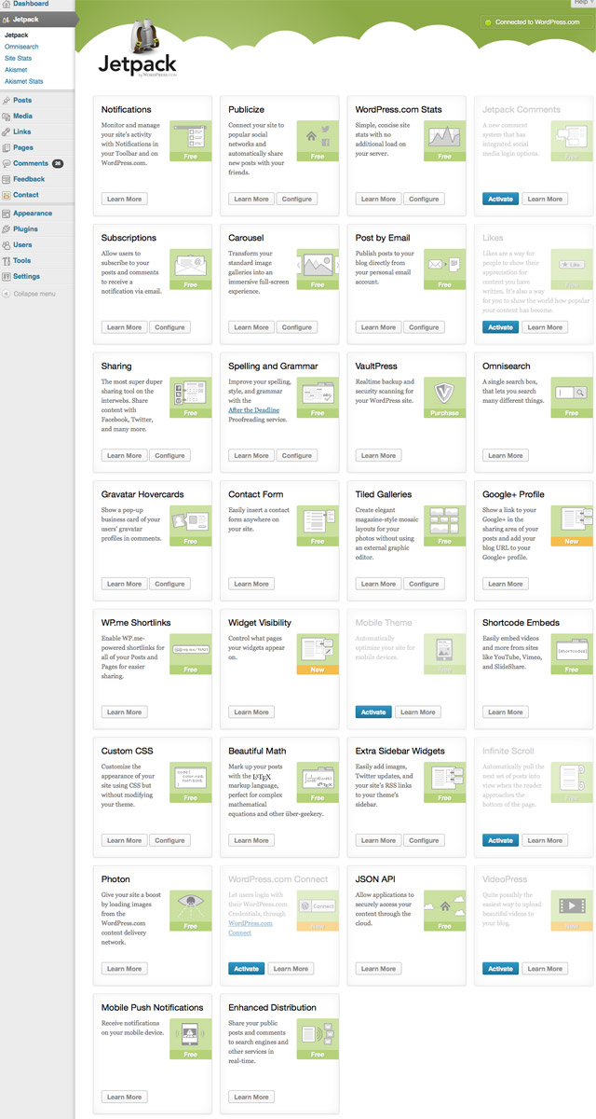Configure the Custom CSS module
Viewport: 596px width, 1119px height.
[x=169, y=840]
